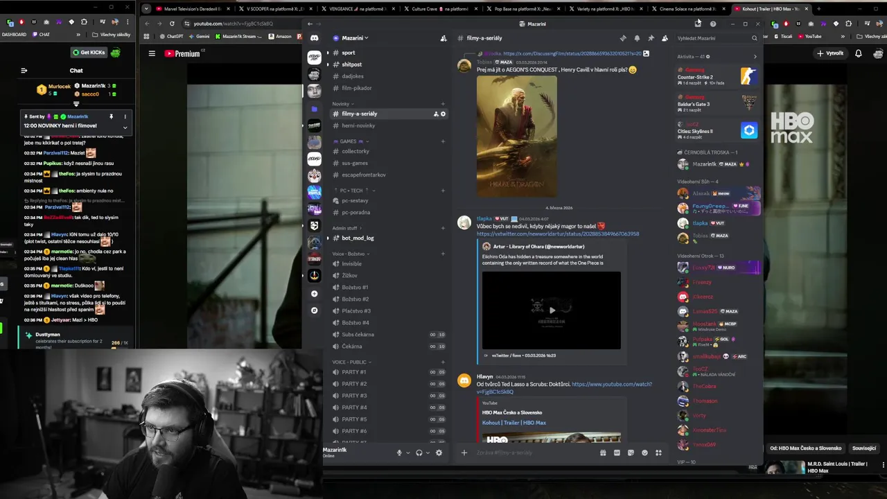Open pinned messages in Discord header
Screen dimensions: 887x499
651,38
